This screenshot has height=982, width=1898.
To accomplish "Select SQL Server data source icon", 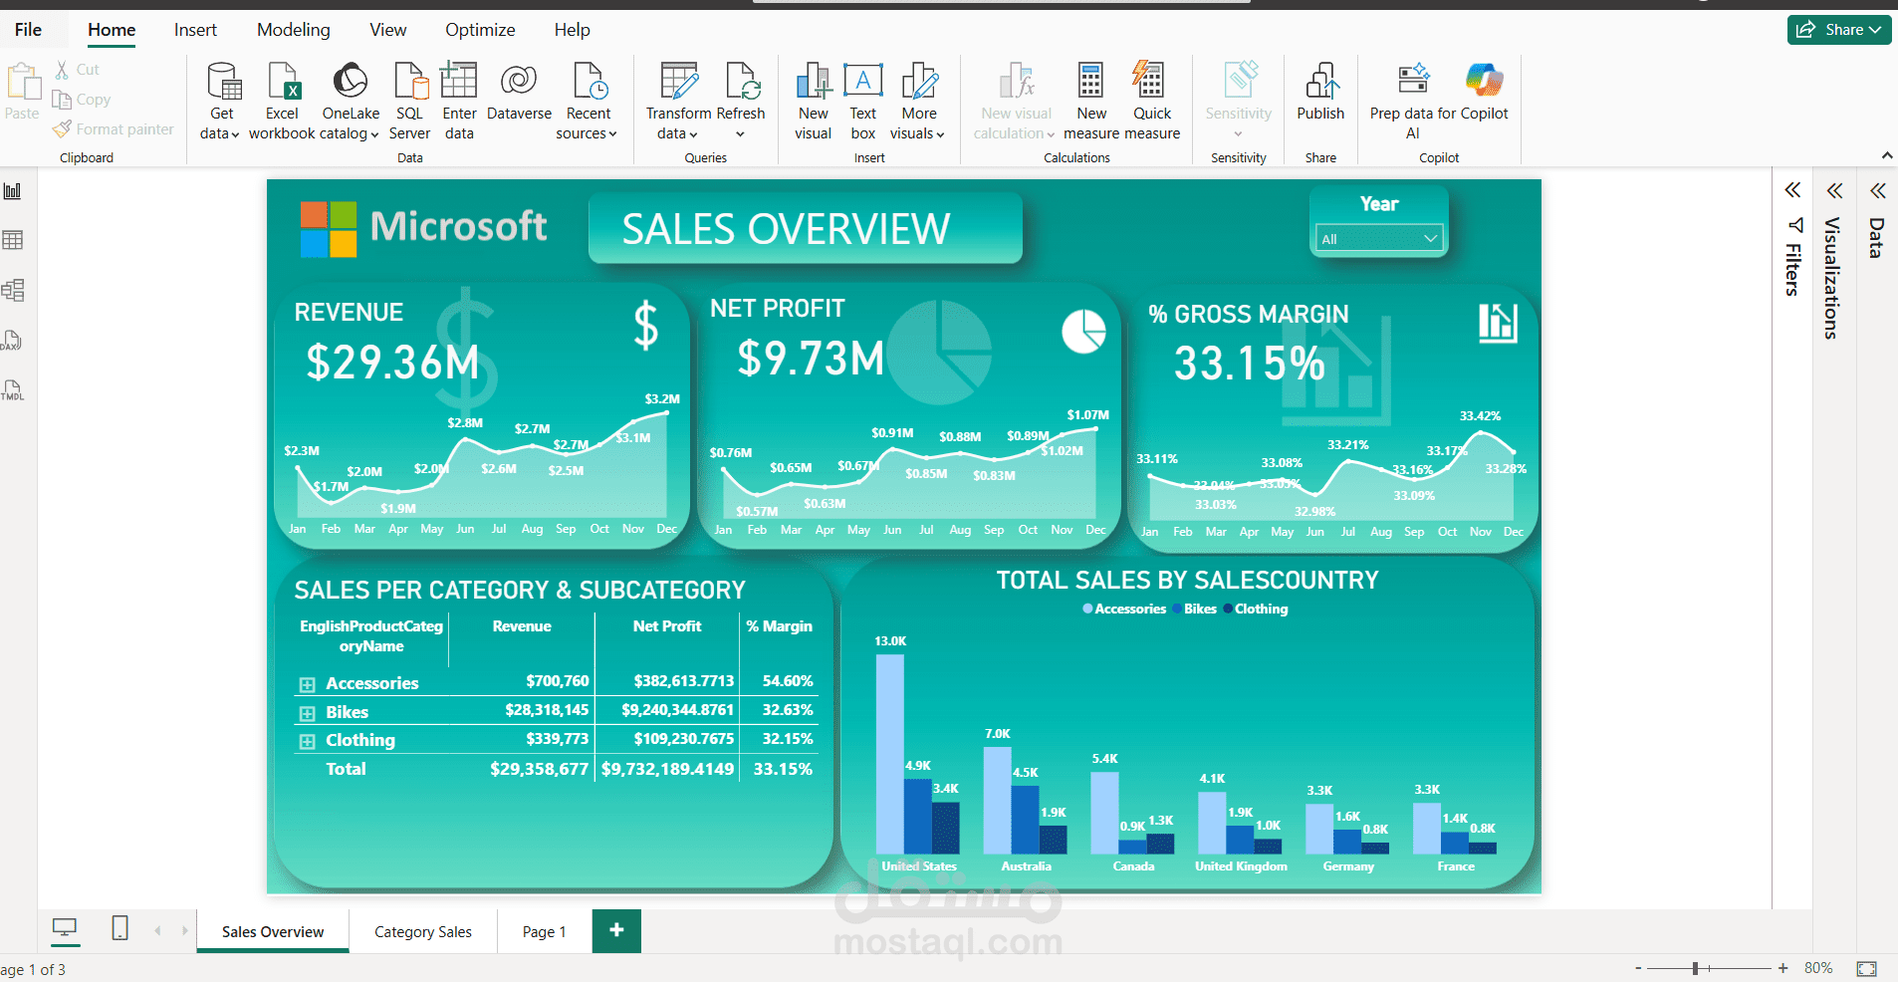I will 410,82.
